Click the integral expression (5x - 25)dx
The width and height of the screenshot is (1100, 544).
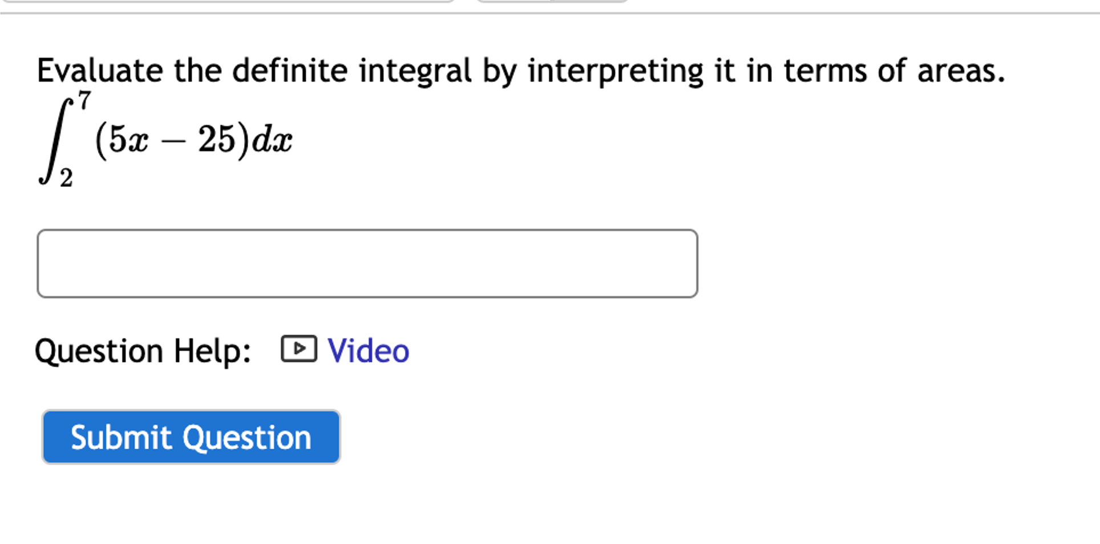tap(165, 140)
